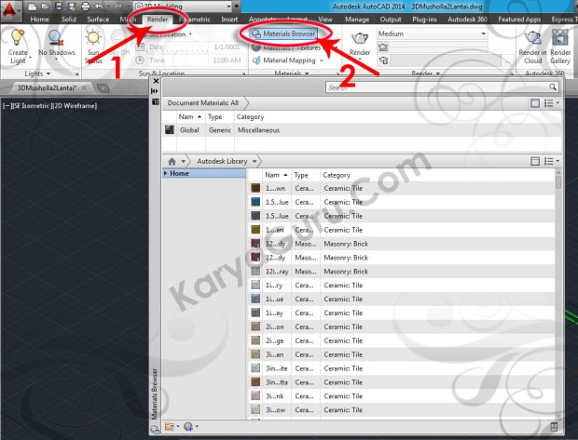This screenshot has height=440, width=578.
Task: Switch to the Insert ribbon tab
Action: [x=229, y=20]
